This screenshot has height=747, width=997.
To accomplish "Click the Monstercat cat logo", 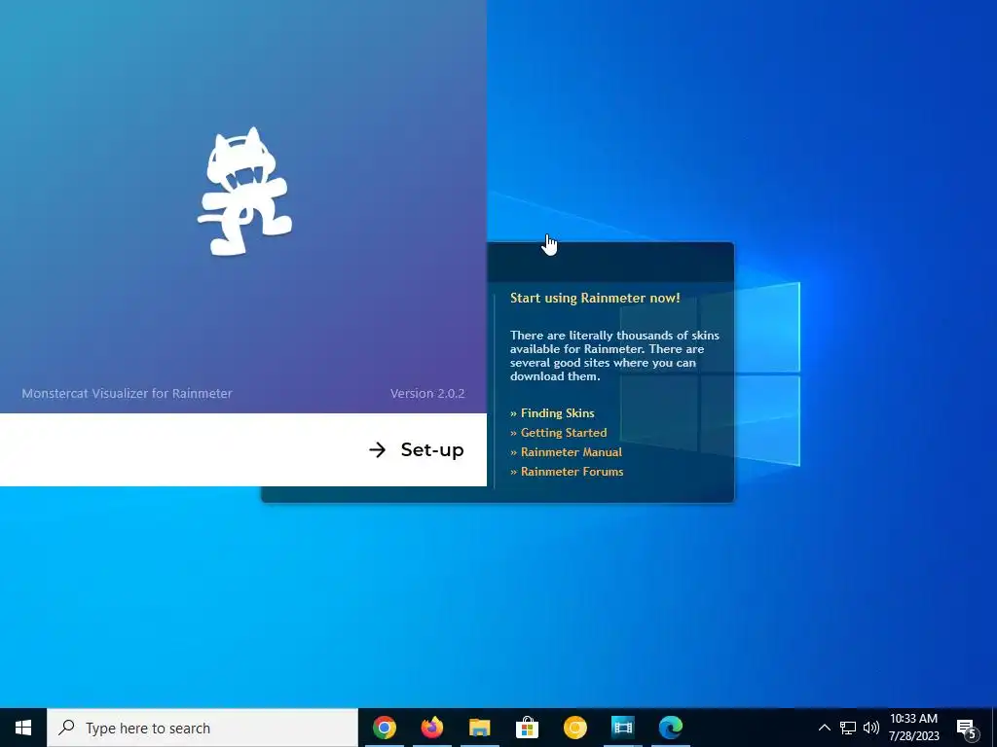I will tap(244, 192).
